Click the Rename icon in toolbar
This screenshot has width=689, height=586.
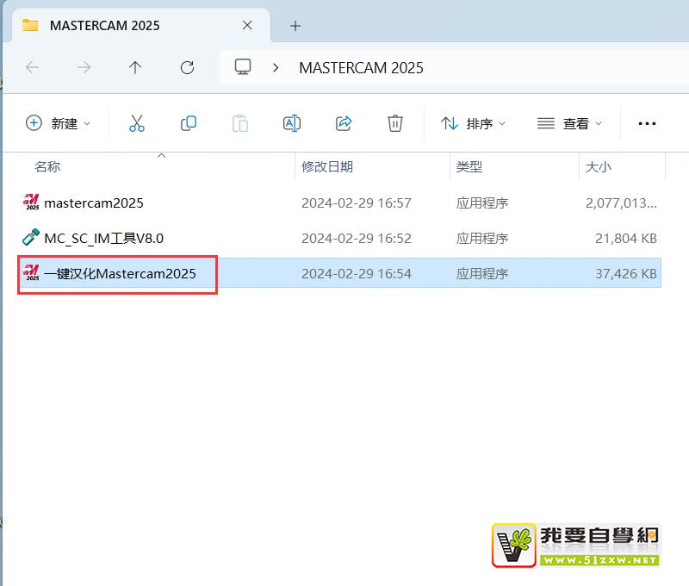pos(292,123)
